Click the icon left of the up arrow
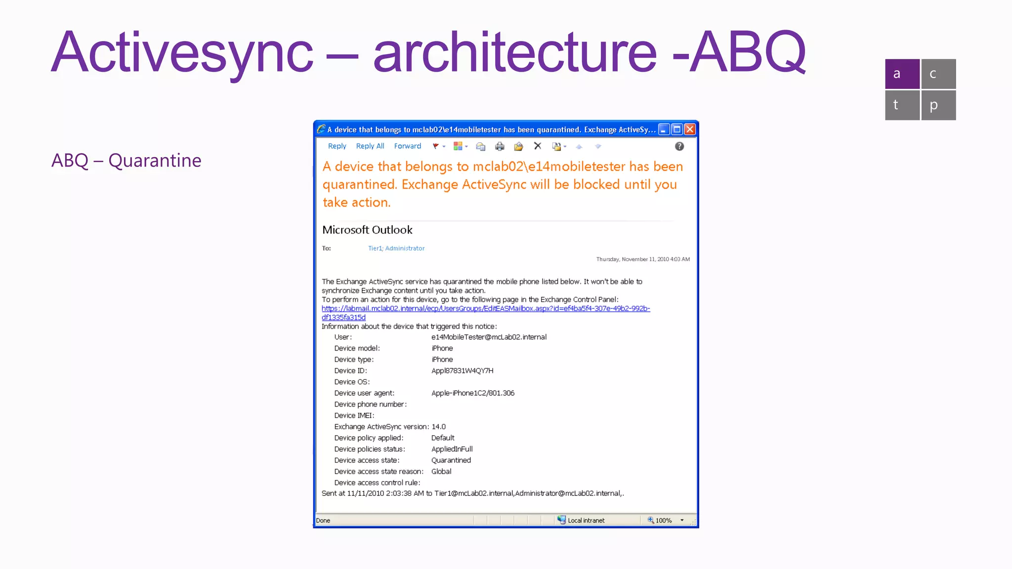Screen dimensions: 1012x569 tap(556, 146)
